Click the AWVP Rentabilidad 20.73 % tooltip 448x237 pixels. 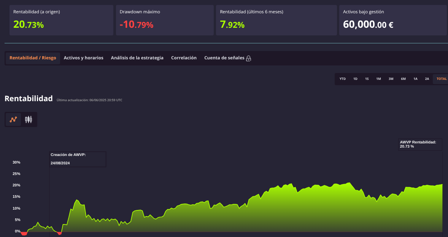[420, 145]
